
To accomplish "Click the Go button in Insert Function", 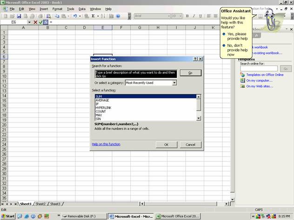I will pyautogui.click(x=191, y=73).
